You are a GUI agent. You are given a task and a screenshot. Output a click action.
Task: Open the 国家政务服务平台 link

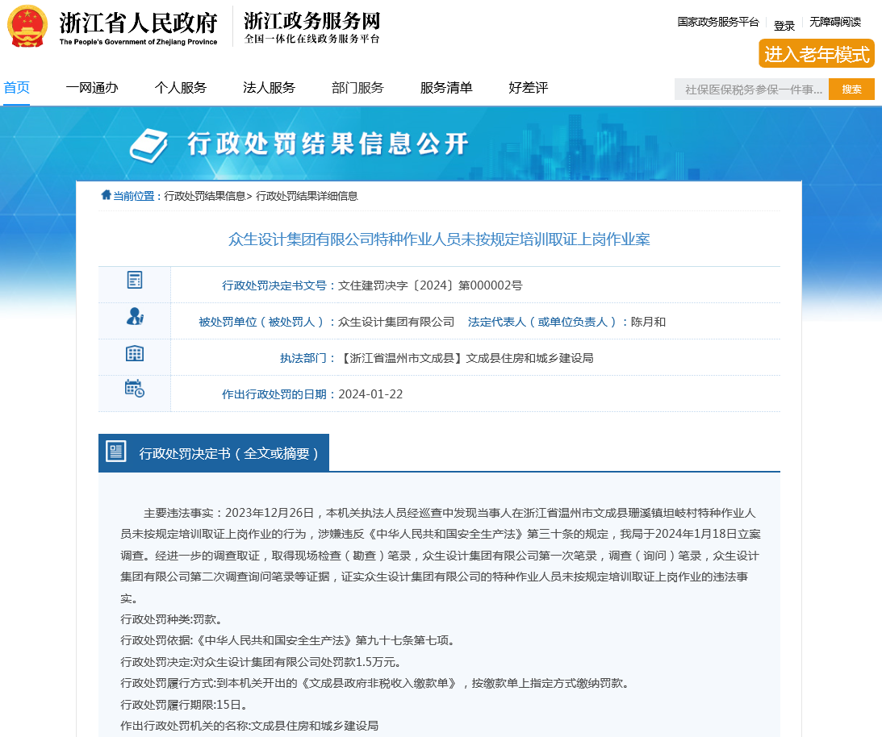click(718, 23)
